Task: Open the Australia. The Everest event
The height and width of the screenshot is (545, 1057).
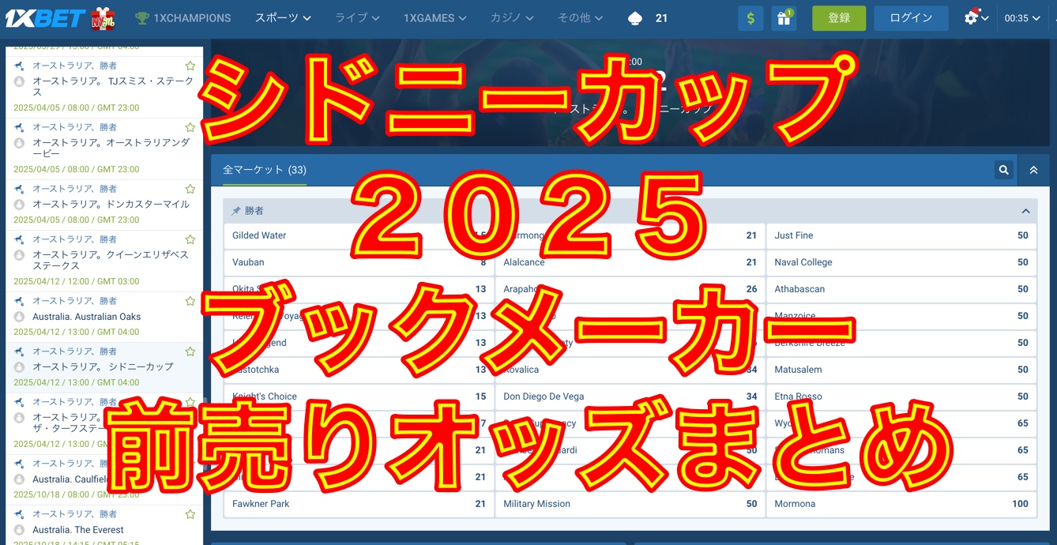Action: (x=78, y=530)
